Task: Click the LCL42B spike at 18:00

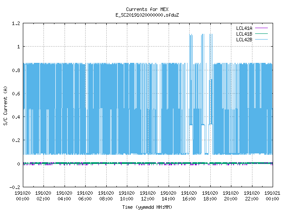Action: click(x=211, y=79)
